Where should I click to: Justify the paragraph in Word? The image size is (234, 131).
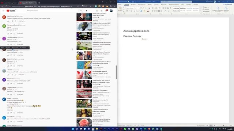pos(159,11)
